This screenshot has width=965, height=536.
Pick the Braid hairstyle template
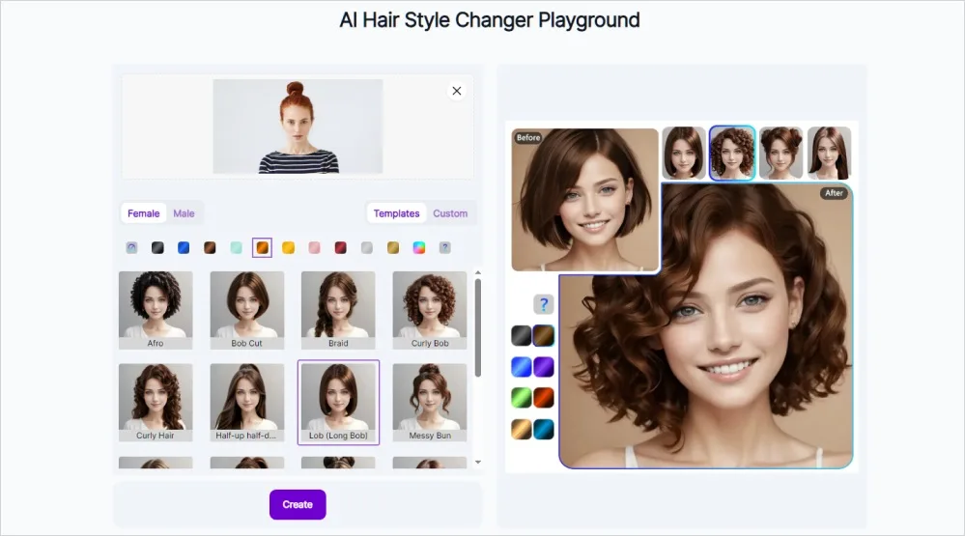pyautogui.click(x=338, y=310)
